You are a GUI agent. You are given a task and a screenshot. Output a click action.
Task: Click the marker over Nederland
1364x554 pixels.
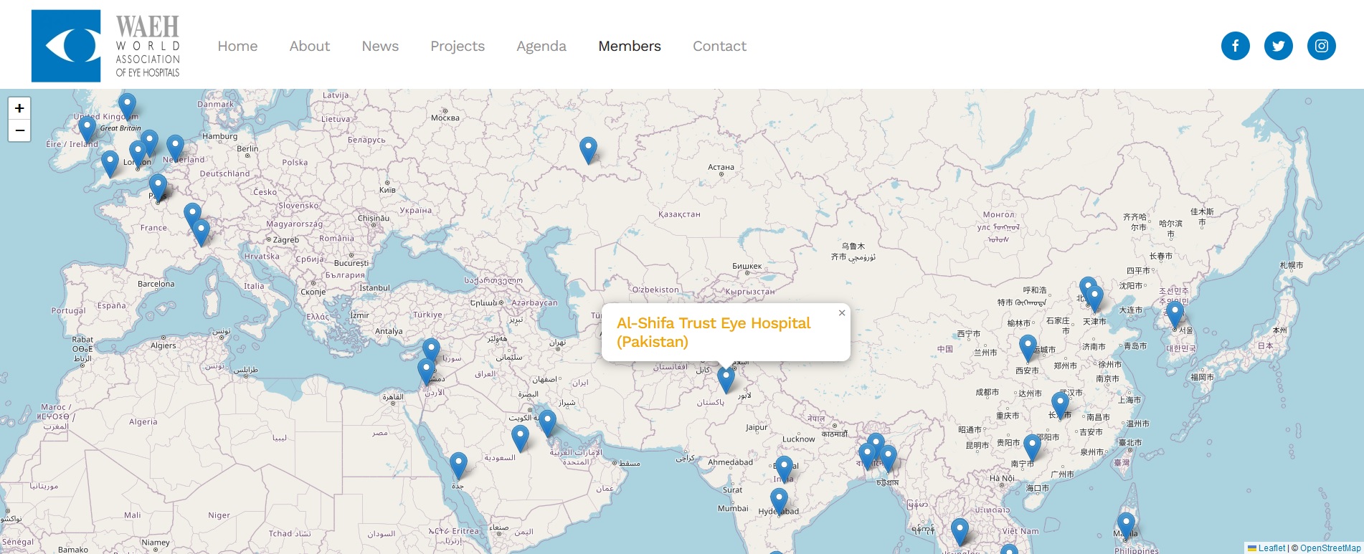175,149
